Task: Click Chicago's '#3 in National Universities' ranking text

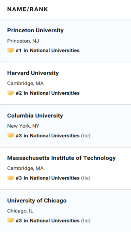Action: (x=48, y=221)
